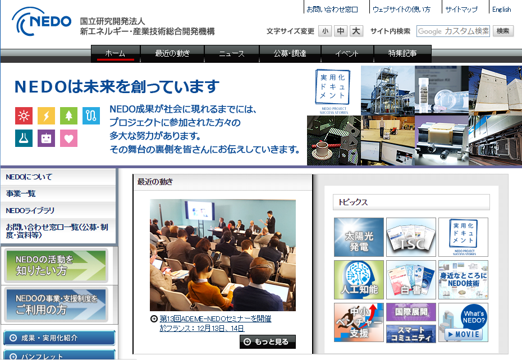Switch to the English site
522x360 pixels.
[x=502, y=10]
